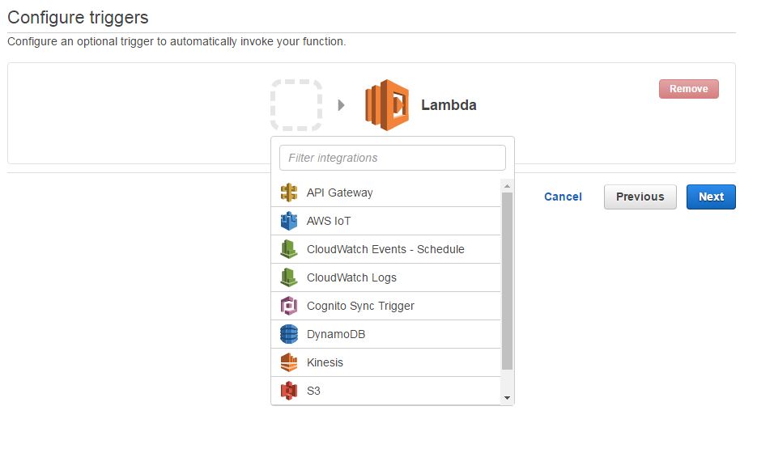
Task: Choose API Gateway from integrations list
Action: click(x=339, y=193)
